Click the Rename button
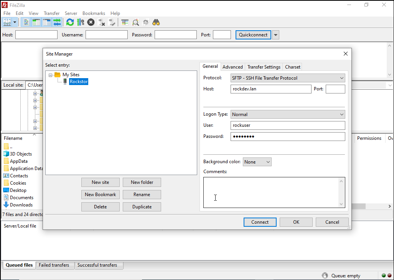The image size is (394, 280). coord(142,195)
